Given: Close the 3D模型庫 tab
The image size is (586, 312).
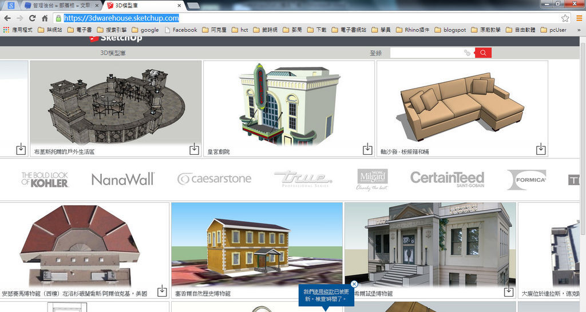Looking at the screenshot, I should (179, 6).
